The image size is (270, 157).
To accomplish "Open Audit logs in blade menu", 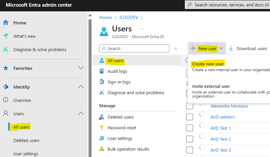I will click(117, 71).
